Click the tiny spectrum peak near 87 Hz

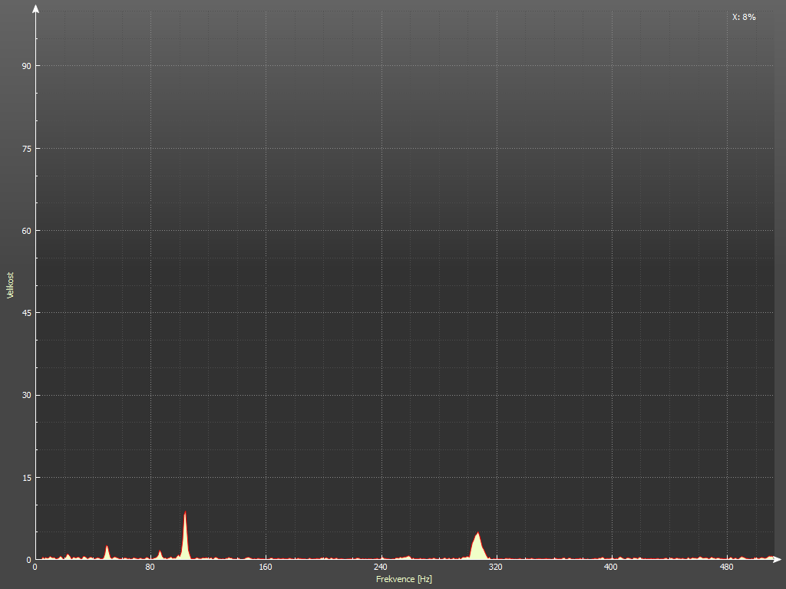[x=160, y=554]
